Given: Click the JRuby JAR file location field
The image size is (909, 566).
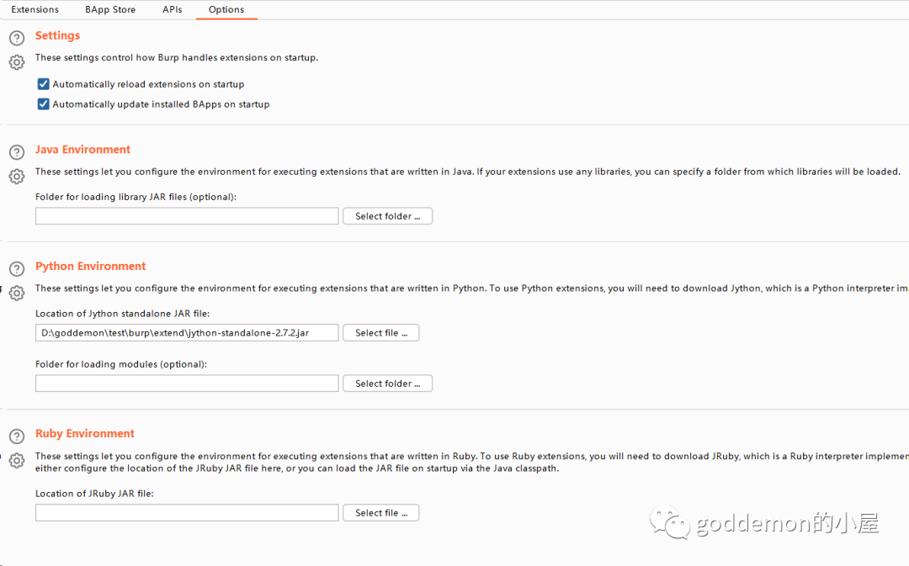Looking at the screenshot, I should click(x=187, y=513).
